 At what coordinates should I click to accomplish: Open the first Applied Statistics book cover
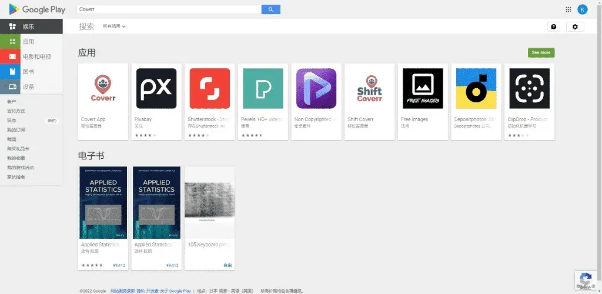103,203
